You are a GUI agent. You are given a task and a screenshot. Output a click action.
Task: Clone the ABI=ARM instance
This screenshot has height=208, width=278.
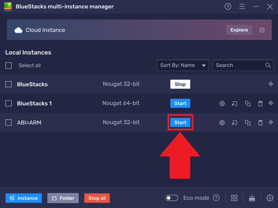tap(248, 122)
